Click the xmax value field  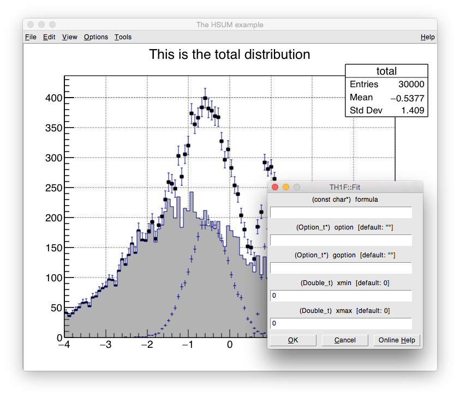point(340,323)
